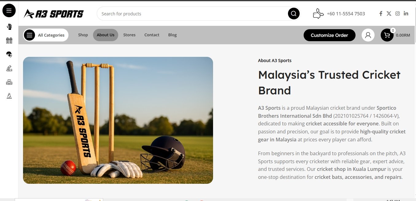Select the batting pads category icon
The height and width of the screenshot is (201, 416).
coord(9,41)
